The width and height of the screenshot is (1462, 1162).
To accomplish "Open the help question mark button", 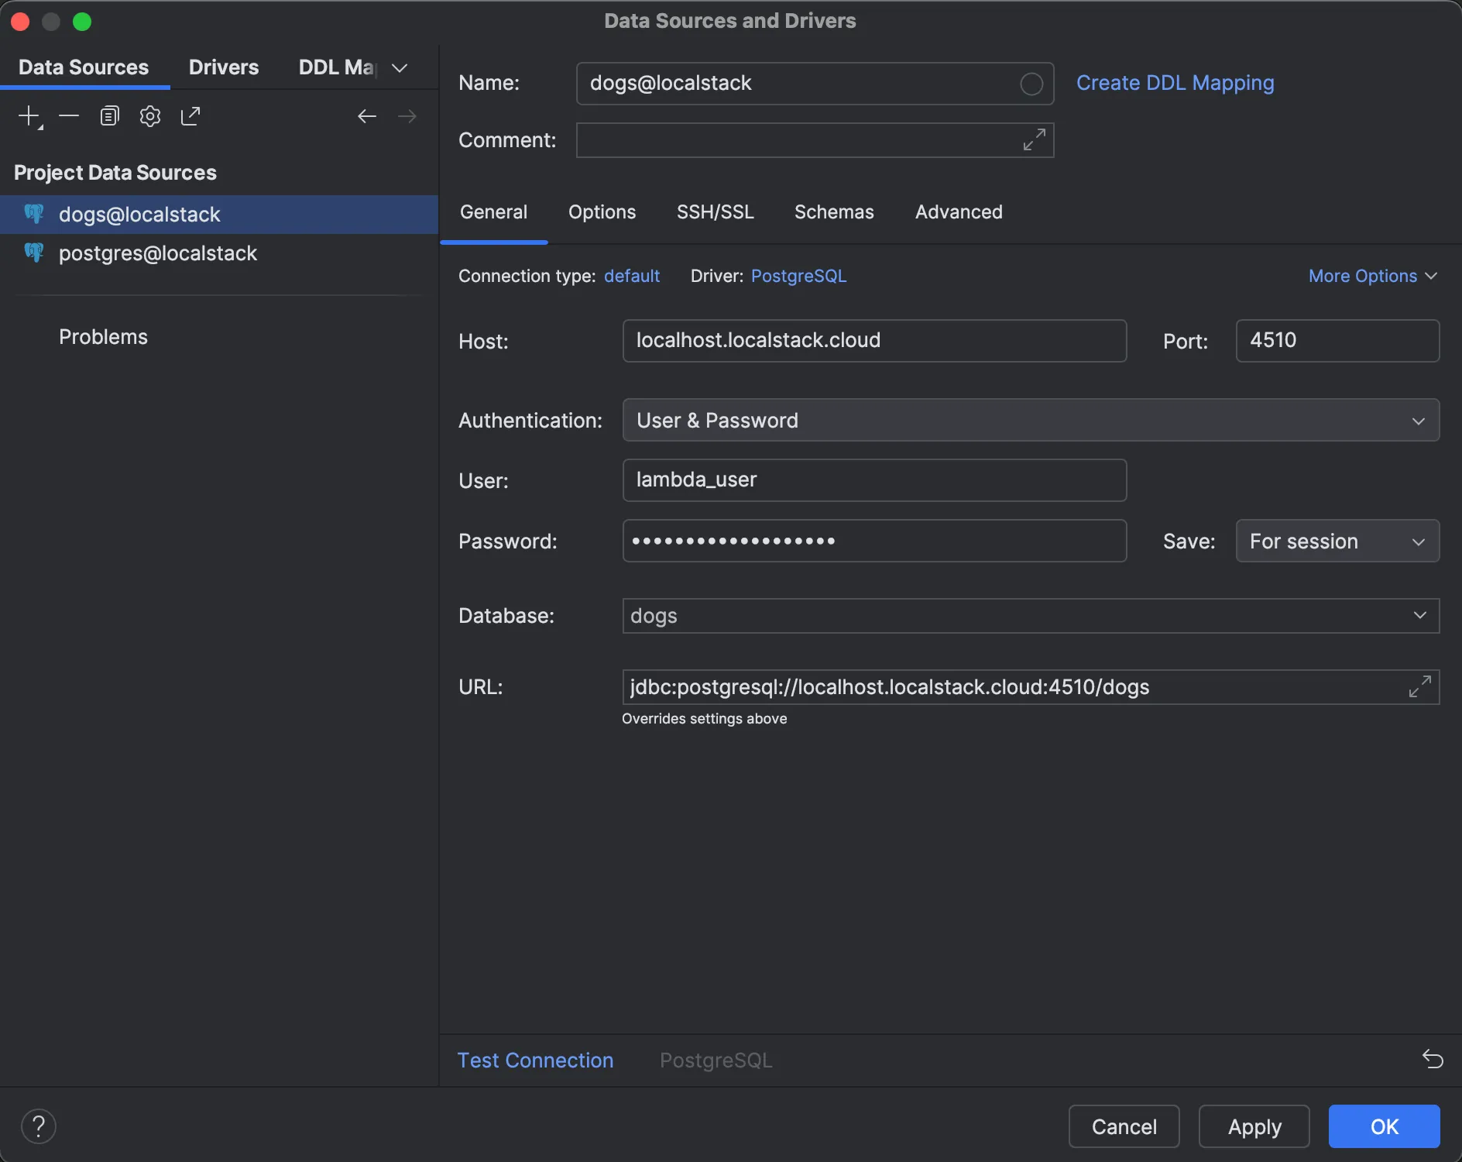I will (39, 1126).
